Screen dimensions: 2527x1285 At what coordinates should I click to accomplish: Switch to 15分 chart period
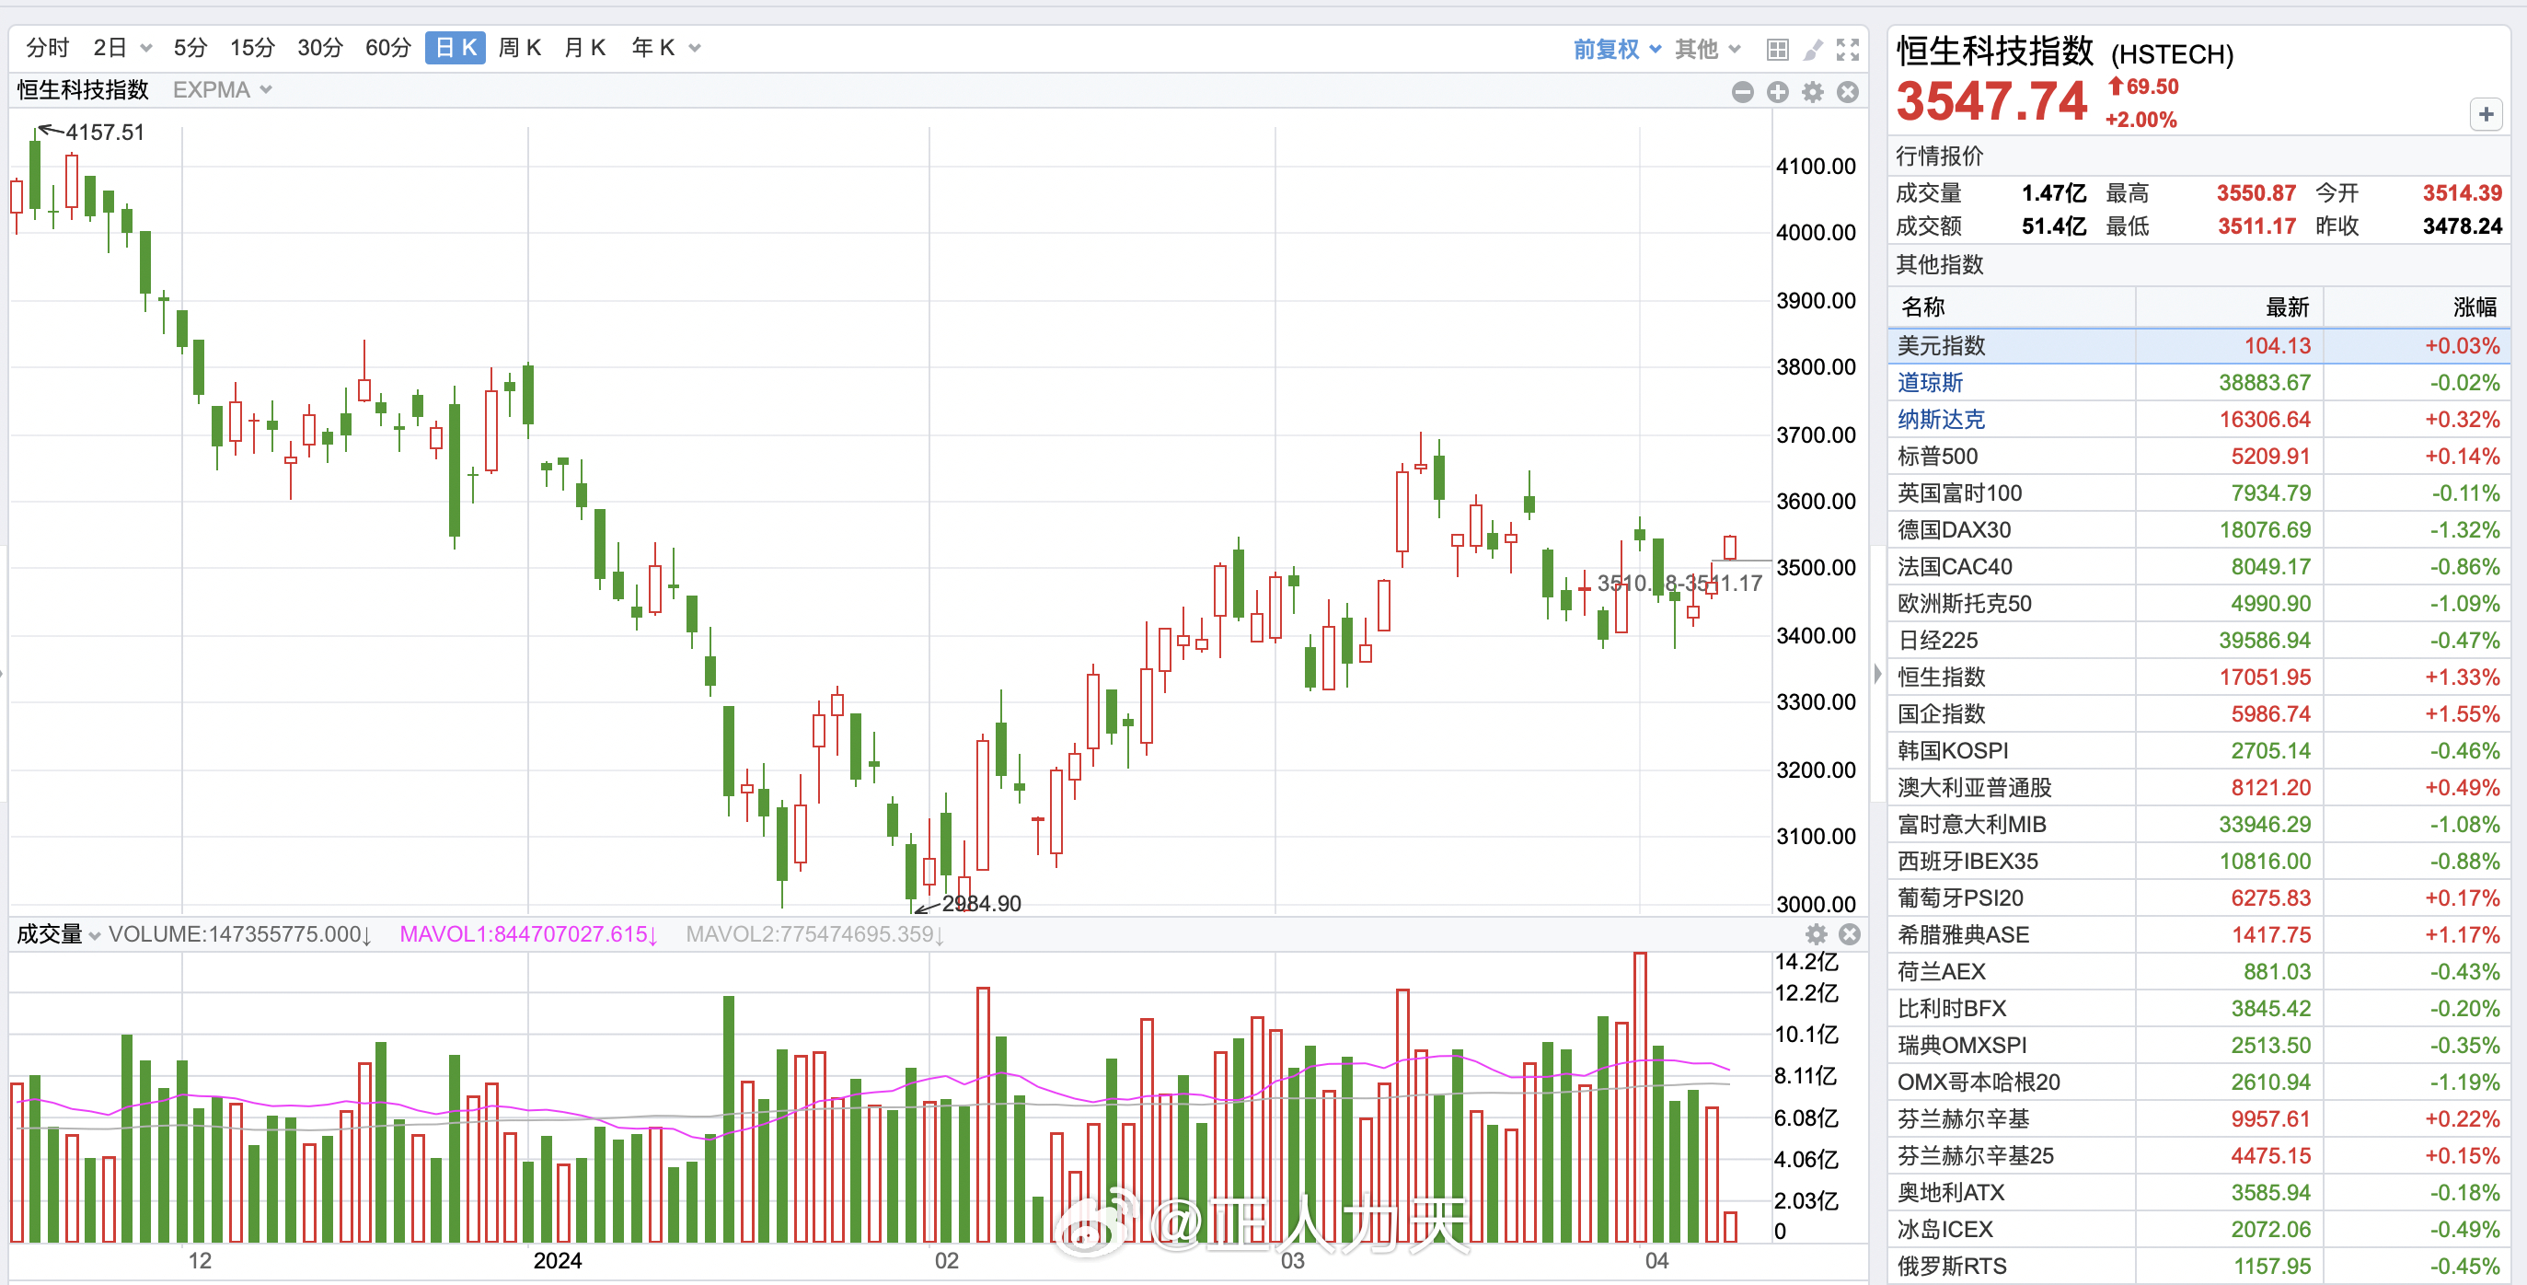tap(252, 48)
